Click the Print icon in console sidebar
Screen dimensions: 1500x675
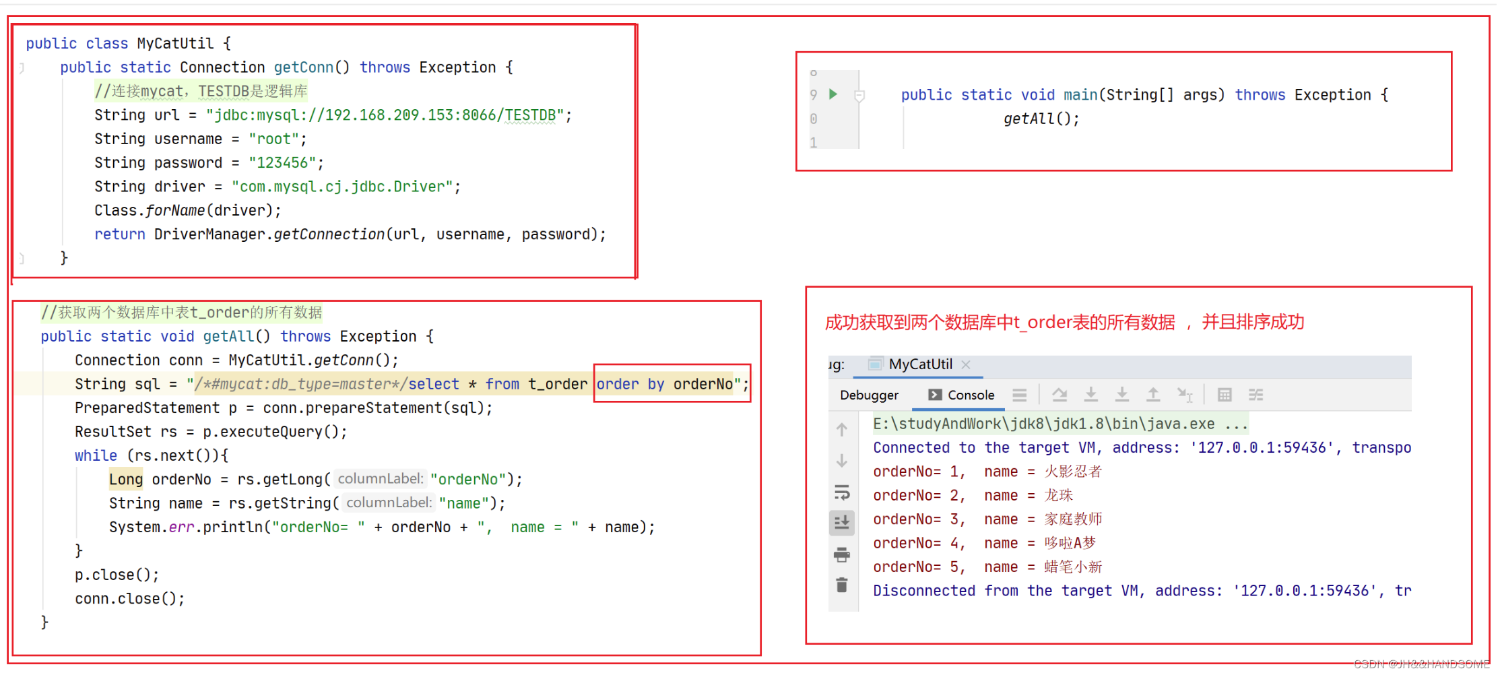click(842, 554)
